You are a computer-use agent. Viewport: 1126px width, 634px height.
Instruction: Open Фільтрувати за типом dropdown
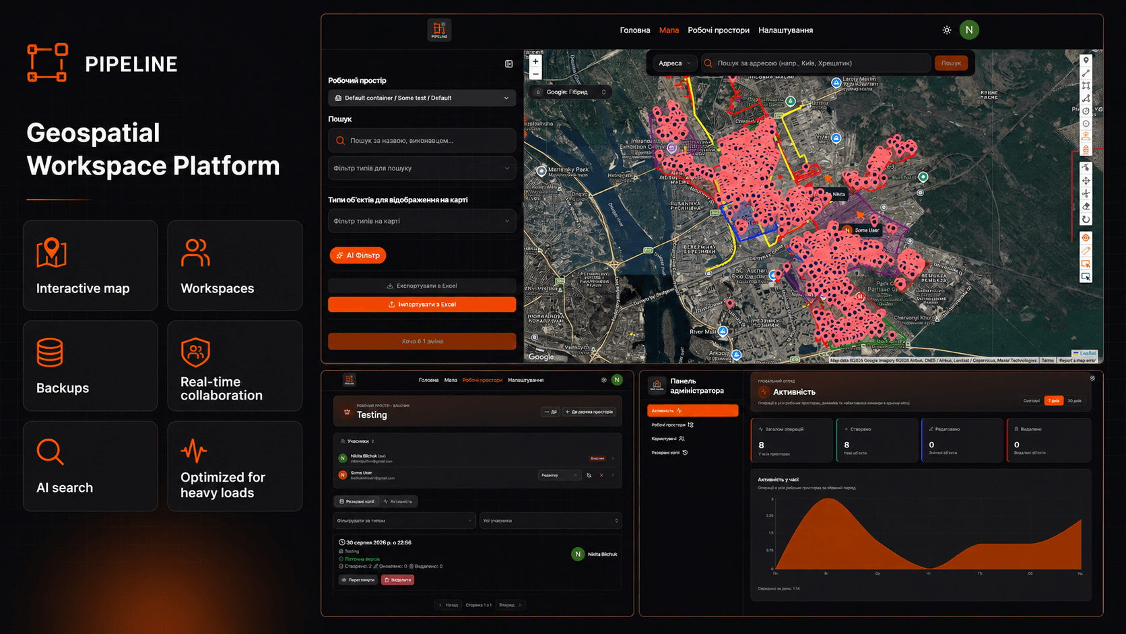(404, 521)
